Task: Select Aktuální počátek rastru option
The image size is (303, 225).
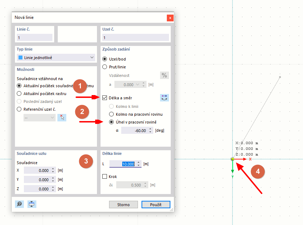Action: click(x=19, y=94)
